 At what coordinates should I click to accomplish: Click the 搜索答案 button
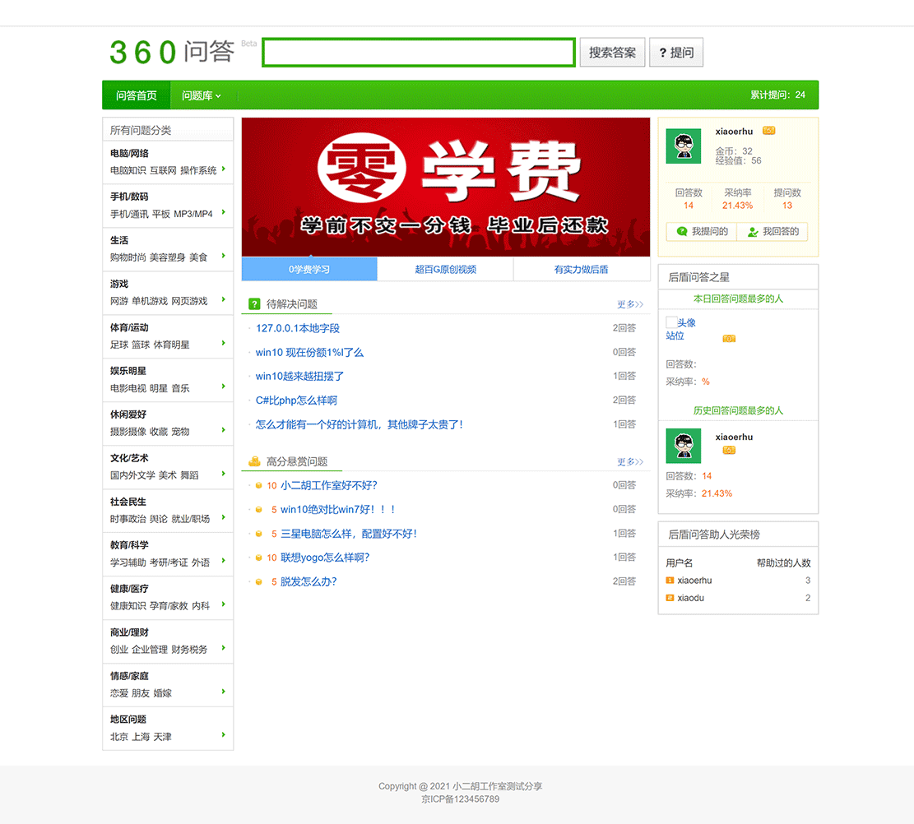click(612, 52)
